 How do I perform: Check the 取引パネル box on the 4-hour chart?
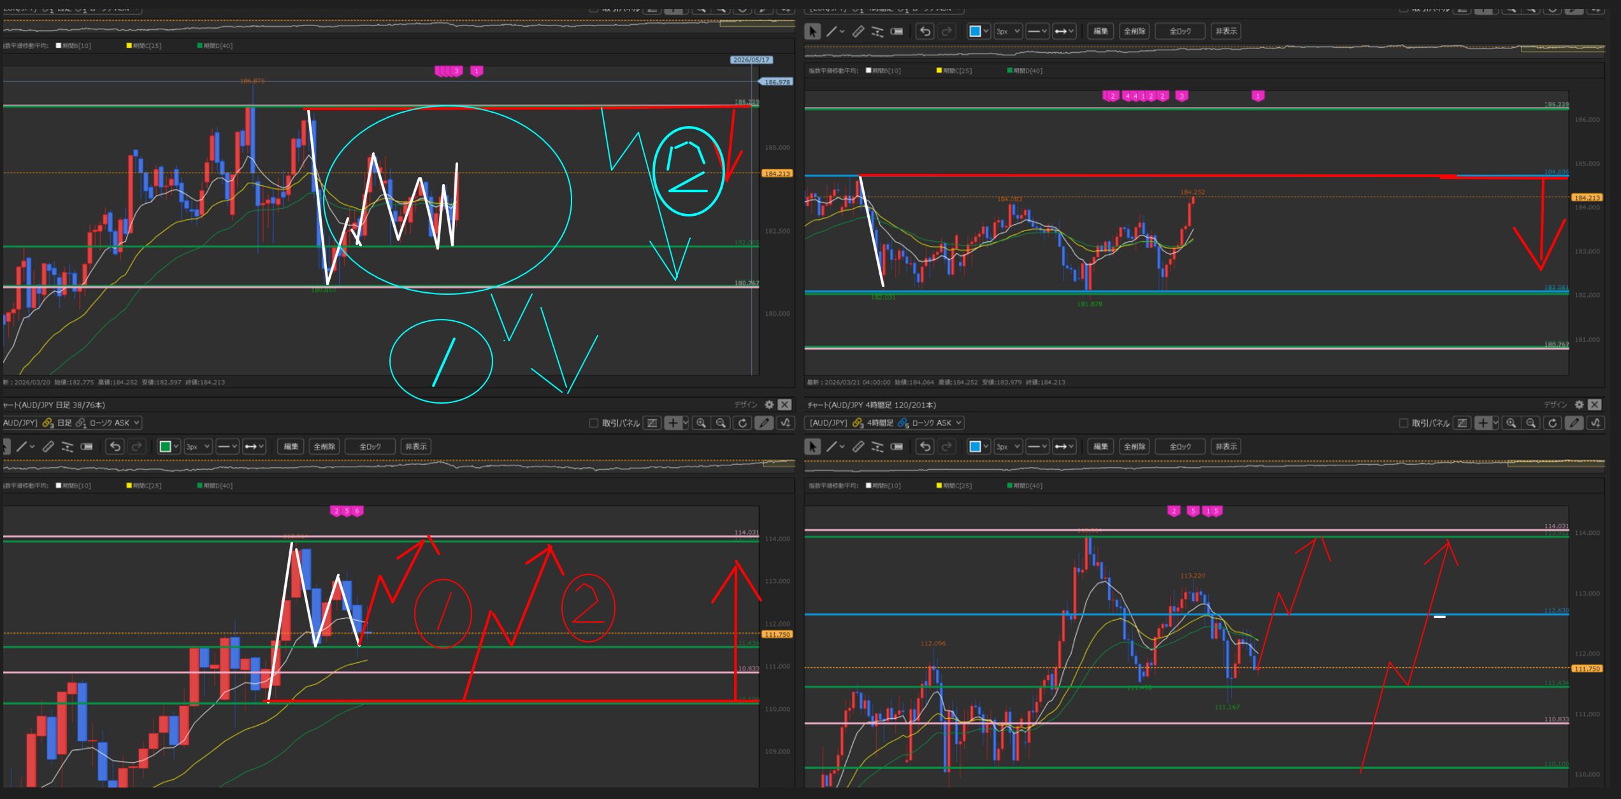pos(1403,423)
